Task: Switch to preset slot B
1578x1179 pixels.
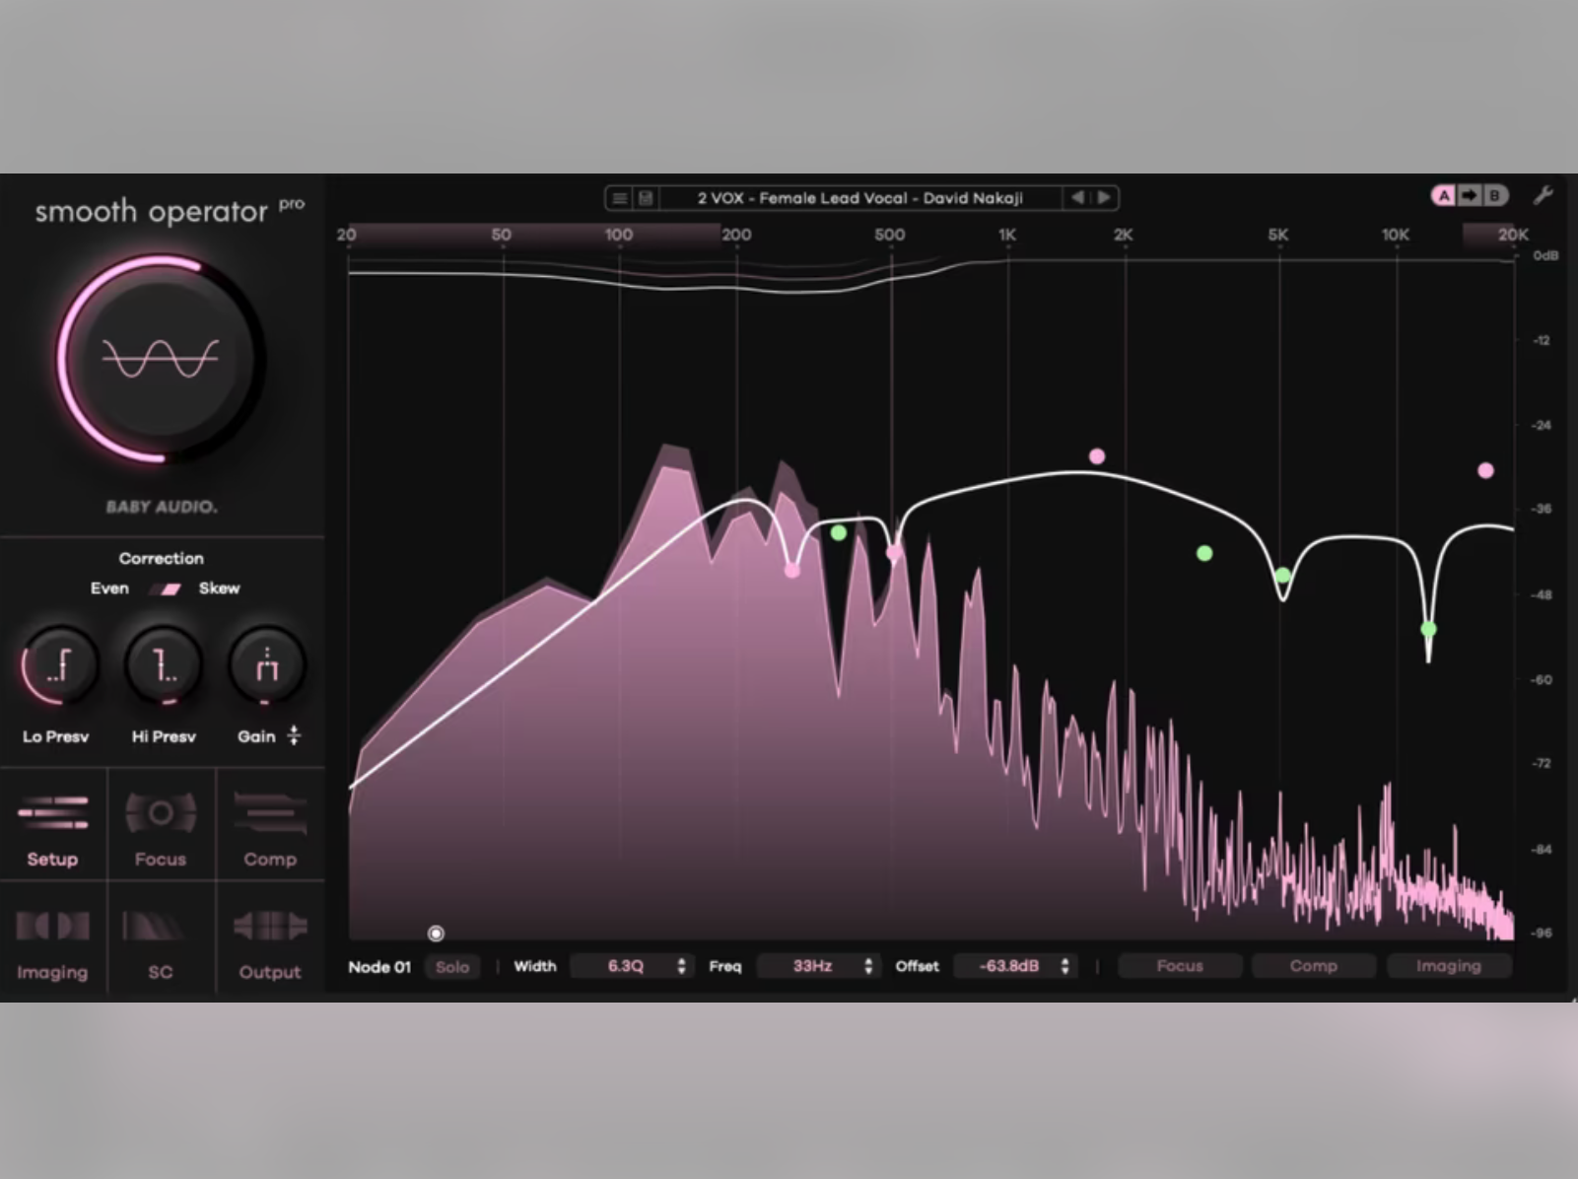Action: [1496, 196]
